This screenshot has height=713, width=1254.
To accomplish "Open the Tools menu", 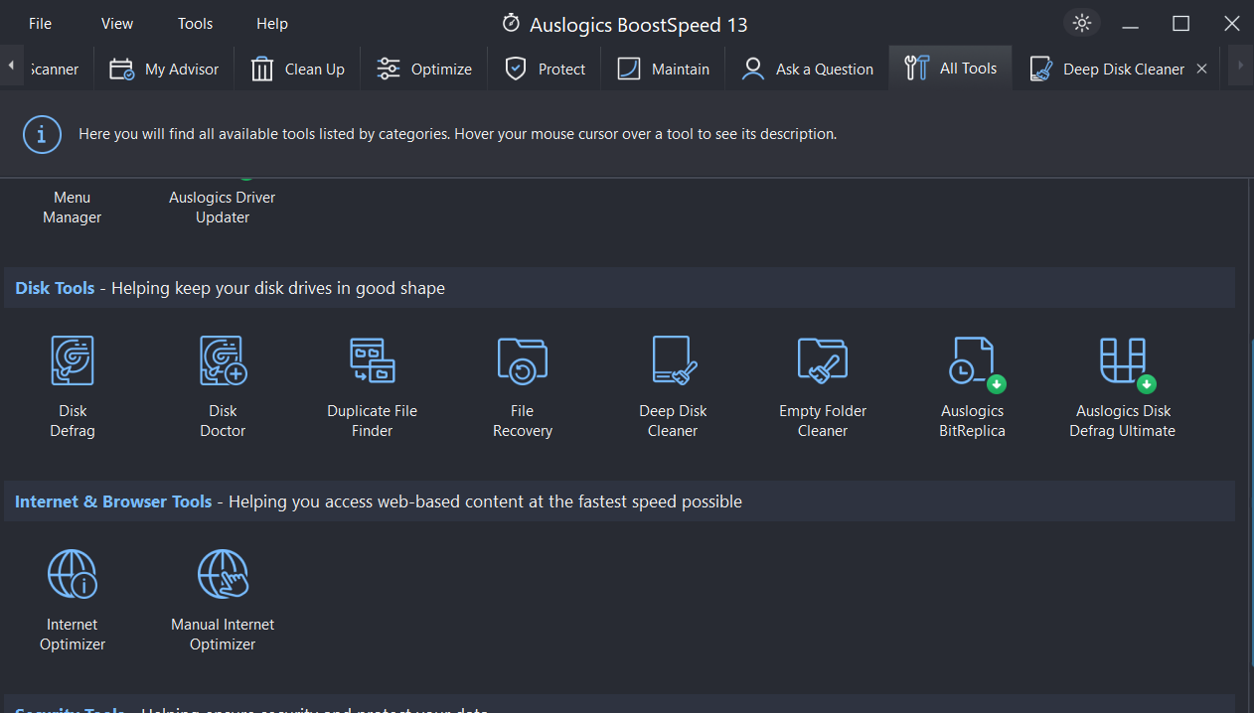I will [x=195, y=24].
